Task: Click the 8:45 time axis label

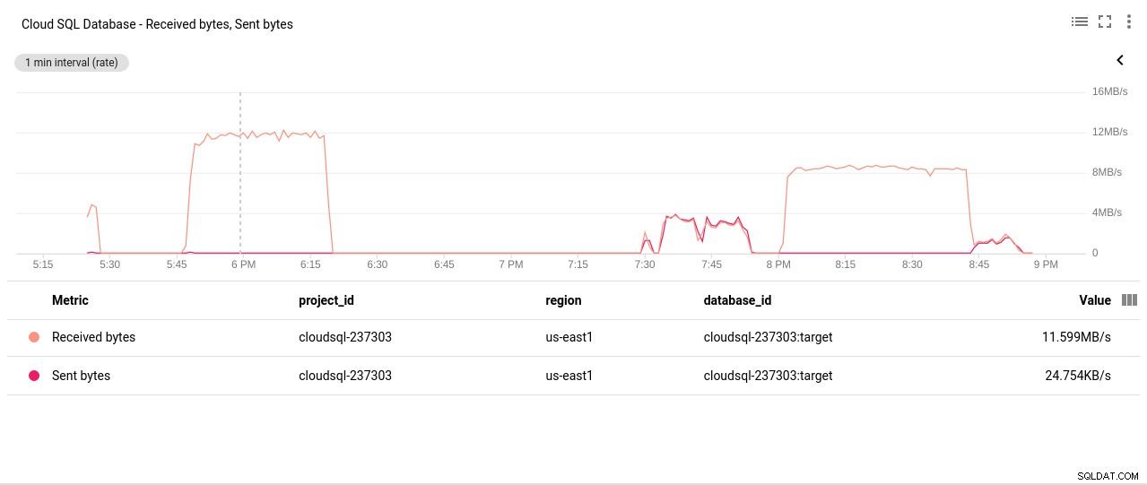Action: tap(979, 264)
